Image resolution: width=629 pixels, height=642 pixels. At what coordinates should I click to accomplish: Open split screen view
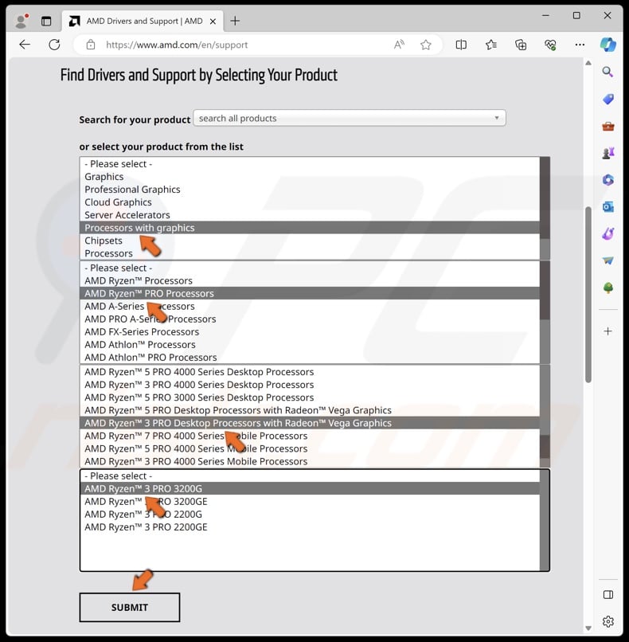461,45
